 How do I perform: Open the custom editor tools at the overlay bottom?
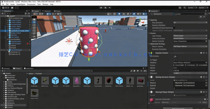34,37
